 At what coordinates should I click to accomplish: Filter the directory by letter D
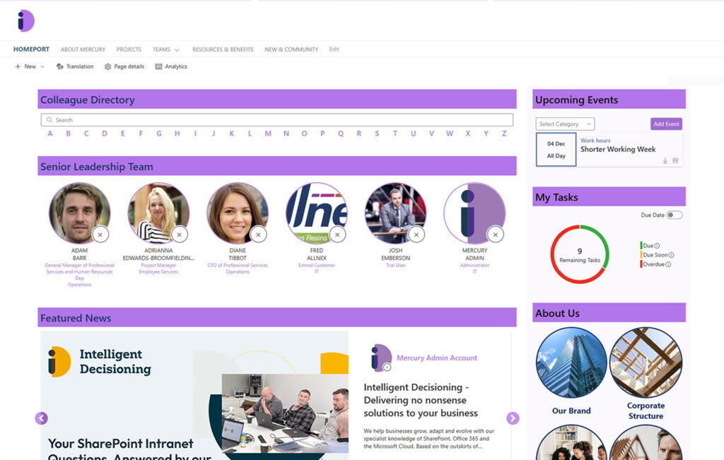coord(105,134)
